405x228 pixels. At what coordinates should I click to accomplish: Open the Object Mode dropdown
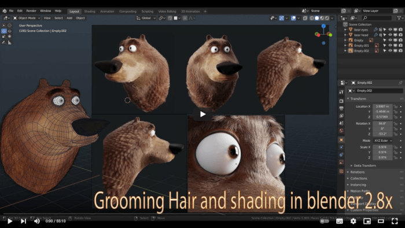27,18
